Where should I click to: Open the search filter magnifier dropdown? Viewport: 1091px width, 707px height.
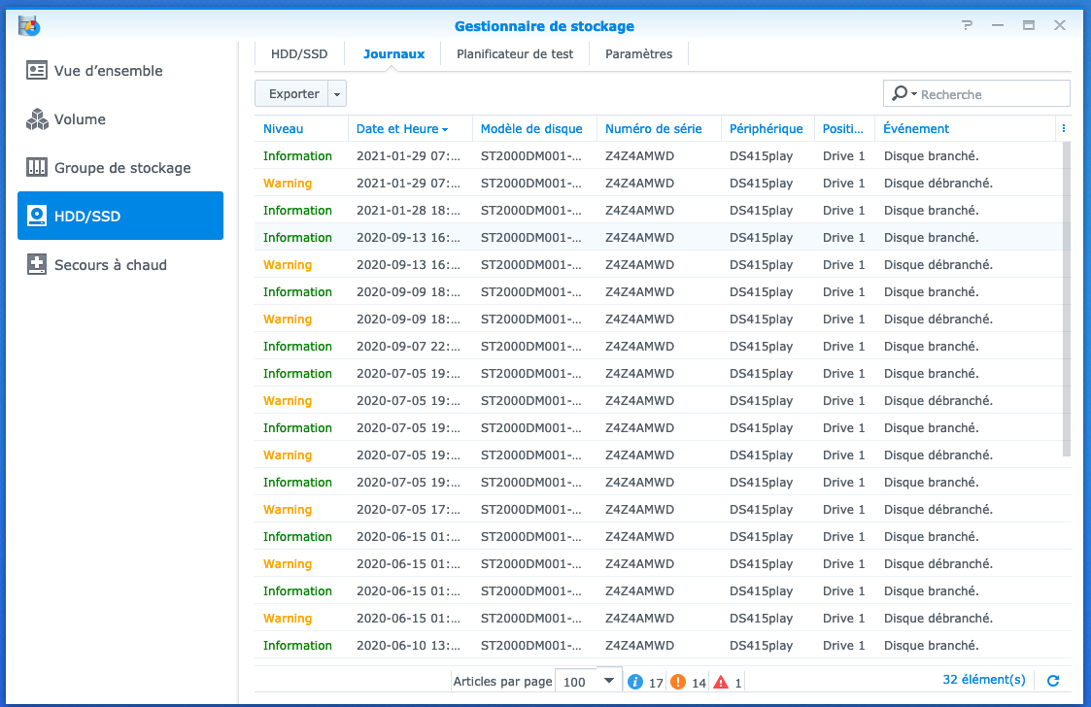pyautogui.click(x=901, y=93)
